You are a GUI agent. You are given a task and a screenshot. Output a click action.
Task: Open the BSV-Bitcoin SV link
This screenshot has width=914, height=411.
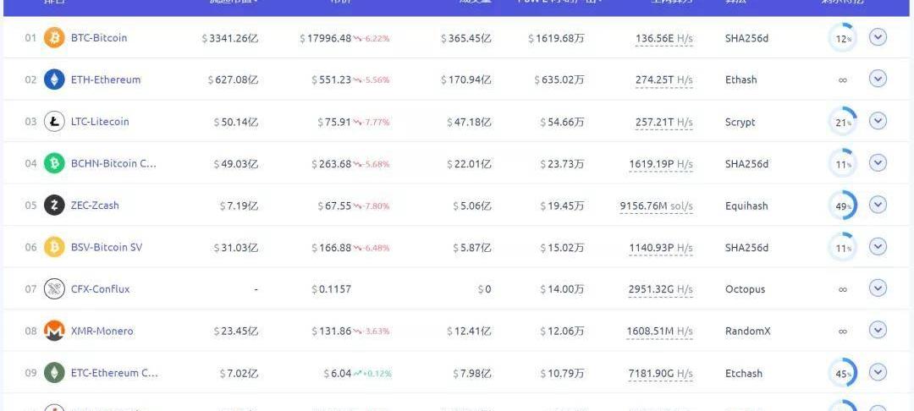tap(107, 248)
